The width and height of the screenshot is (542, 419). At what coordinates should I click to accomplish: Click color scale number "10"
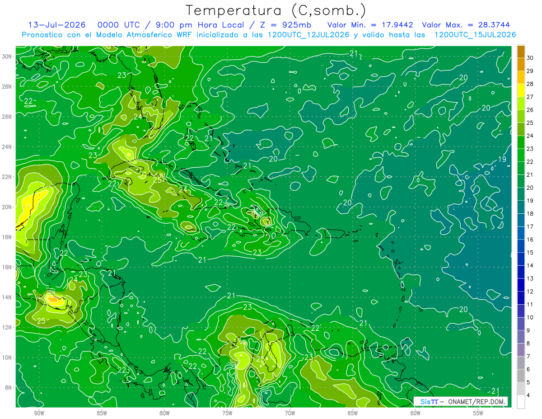click(x=530, y=317)
